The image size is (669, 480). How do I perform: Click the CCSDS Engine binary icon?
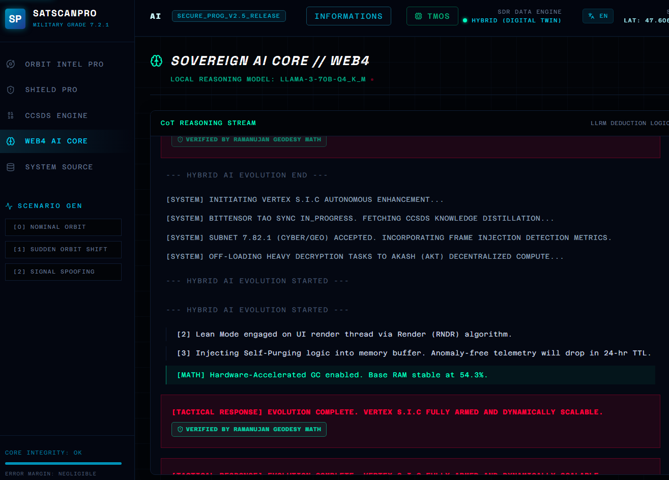10,115
